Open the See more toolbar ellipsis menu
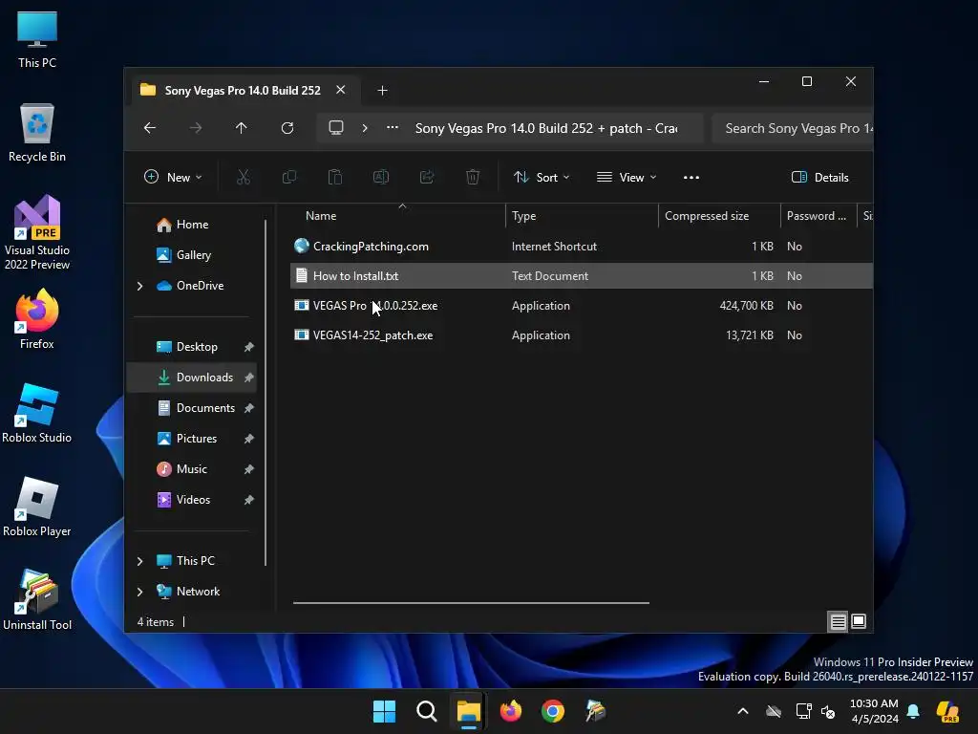The height and width of the screenshot is (734, 978). pos(691,177)
